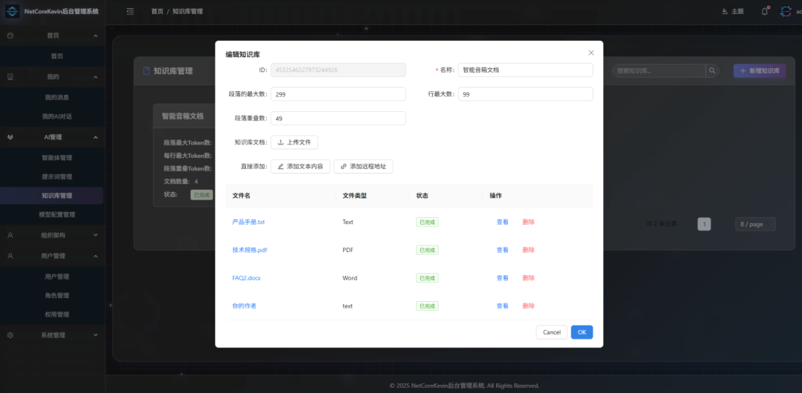The image size is (802, 393).
Task: Click the Cancel button in dialog
Action: (551, 332)
